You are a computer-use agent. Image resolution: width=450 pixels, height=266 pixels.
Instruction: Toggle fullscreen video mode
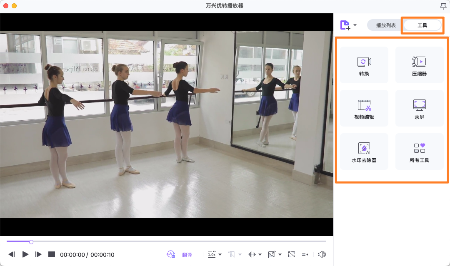292,254
